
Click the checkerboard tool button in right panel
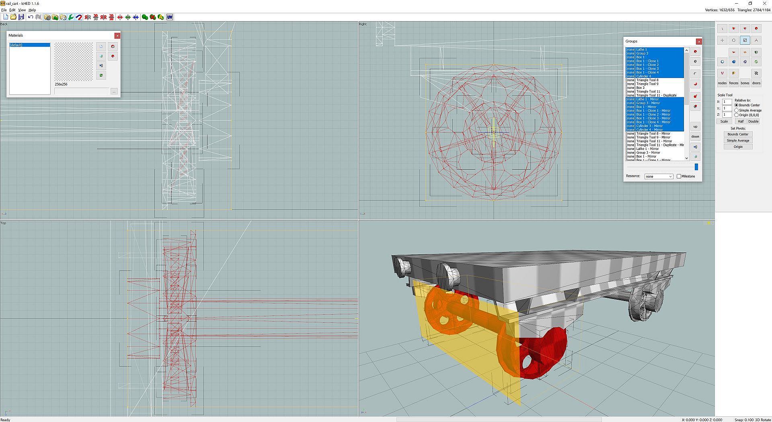(x=756, y=73)
